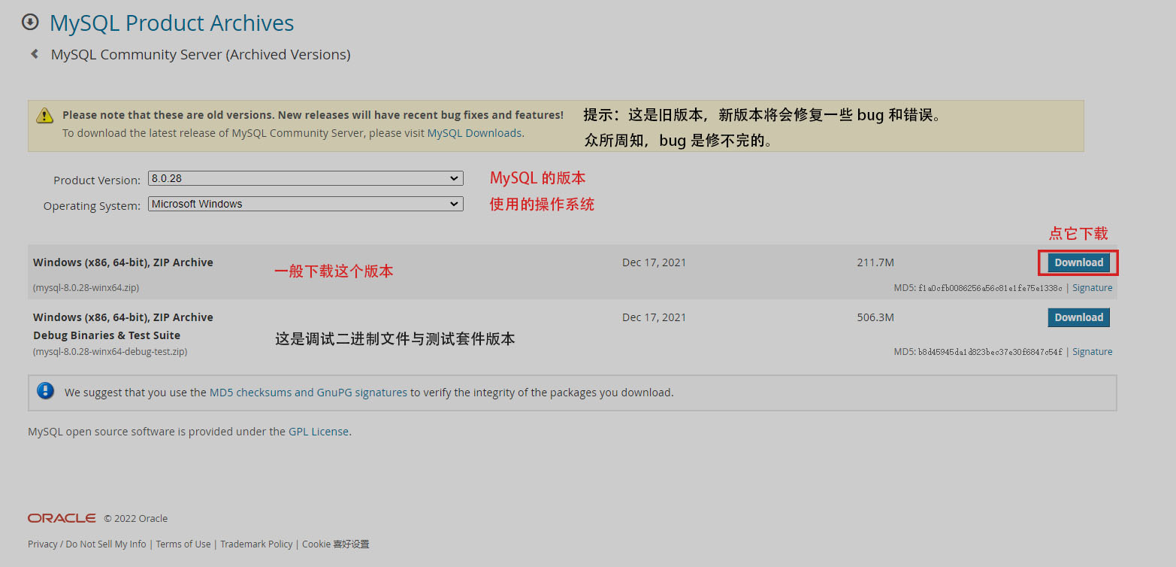
Task: Click Signature next to the winx64 ZIP MD5
Action: coord(1092,287)
